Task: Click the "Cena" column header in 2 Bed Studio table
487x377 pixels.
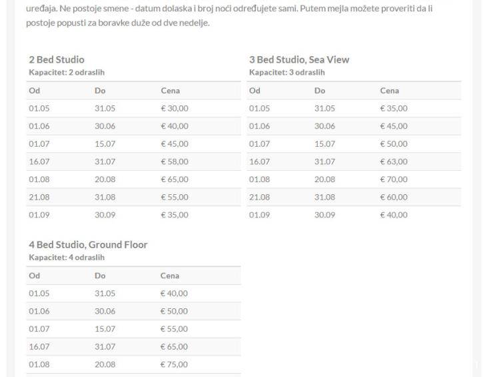Action: (169, 91)
